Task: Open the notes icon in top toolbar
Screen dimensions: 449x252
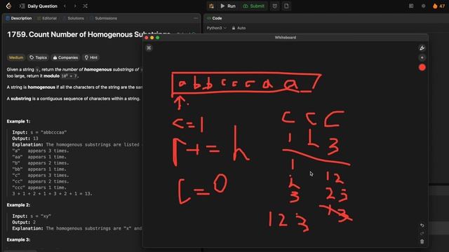Action: (286, 6)
